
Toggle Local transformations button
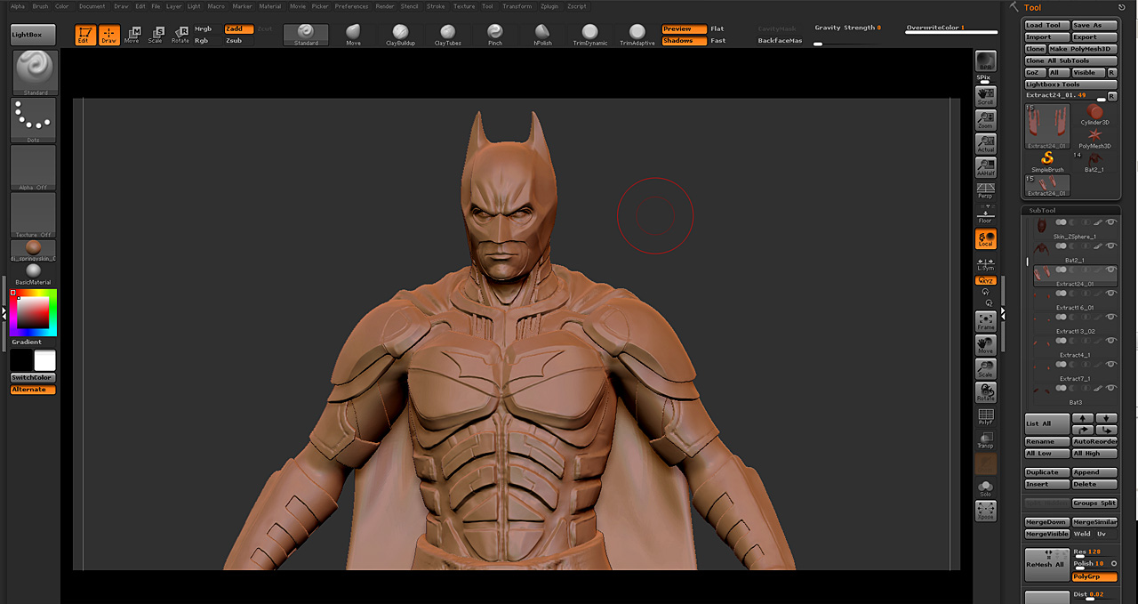coord(985,238)
